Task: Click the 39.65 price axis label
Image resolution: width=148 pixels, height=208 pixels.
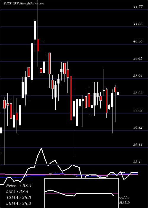Action: point(138,59)
